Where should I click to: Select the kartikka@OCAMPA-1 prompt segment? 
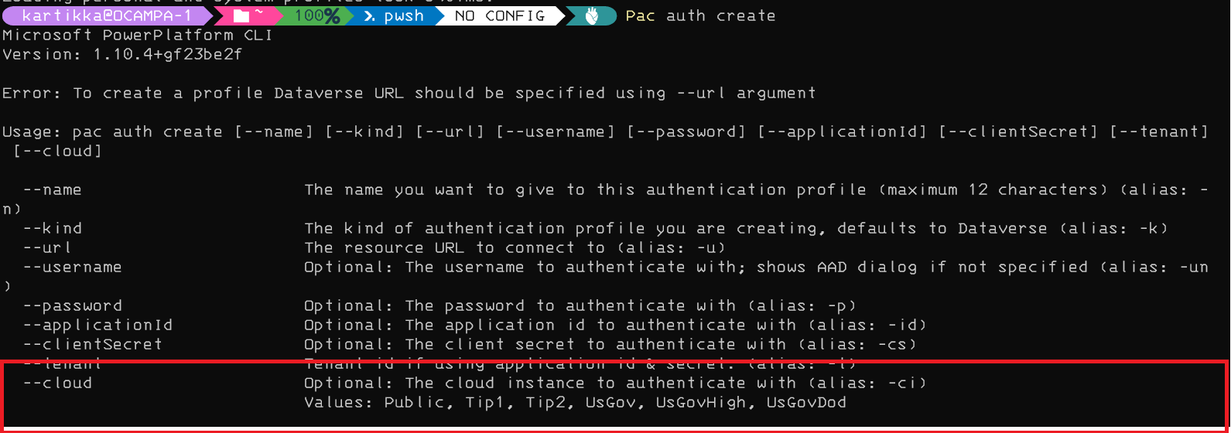tap(107, 15)
